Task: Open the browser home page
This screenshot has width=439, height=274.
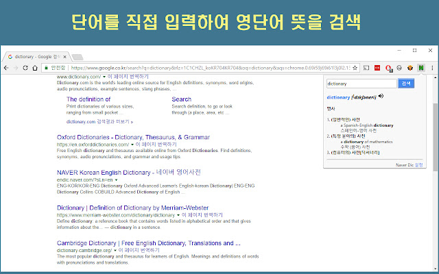Action: tap(35, 68)
